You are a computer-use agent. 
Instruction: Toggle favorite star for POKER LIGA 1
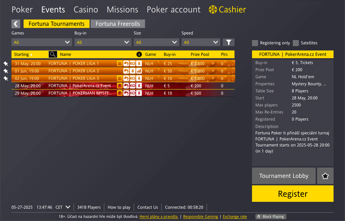6,64
